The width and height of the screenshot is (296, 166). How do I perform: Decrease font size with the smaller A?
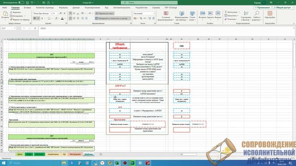tap(65, 13)
